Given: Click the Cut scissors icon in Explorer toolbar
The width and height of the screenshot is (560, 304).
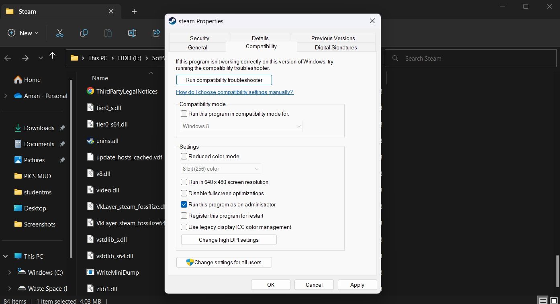Looking at the screenshot, I should 60,33.
